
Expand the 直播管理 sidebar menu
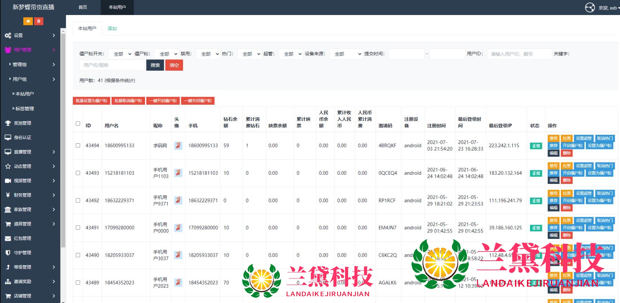coord(30,152)
